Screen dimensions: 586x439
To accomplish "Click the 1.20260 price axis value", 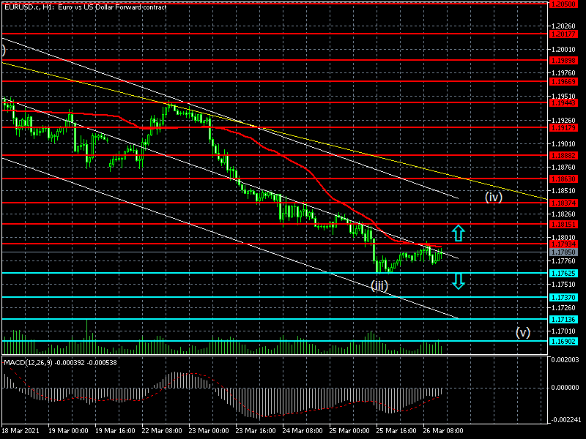I will point(563,26).
